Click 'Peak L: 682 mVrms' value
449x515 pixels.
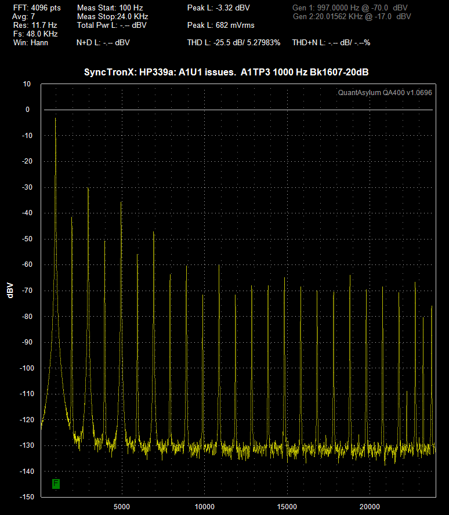(x=220, y=26)
